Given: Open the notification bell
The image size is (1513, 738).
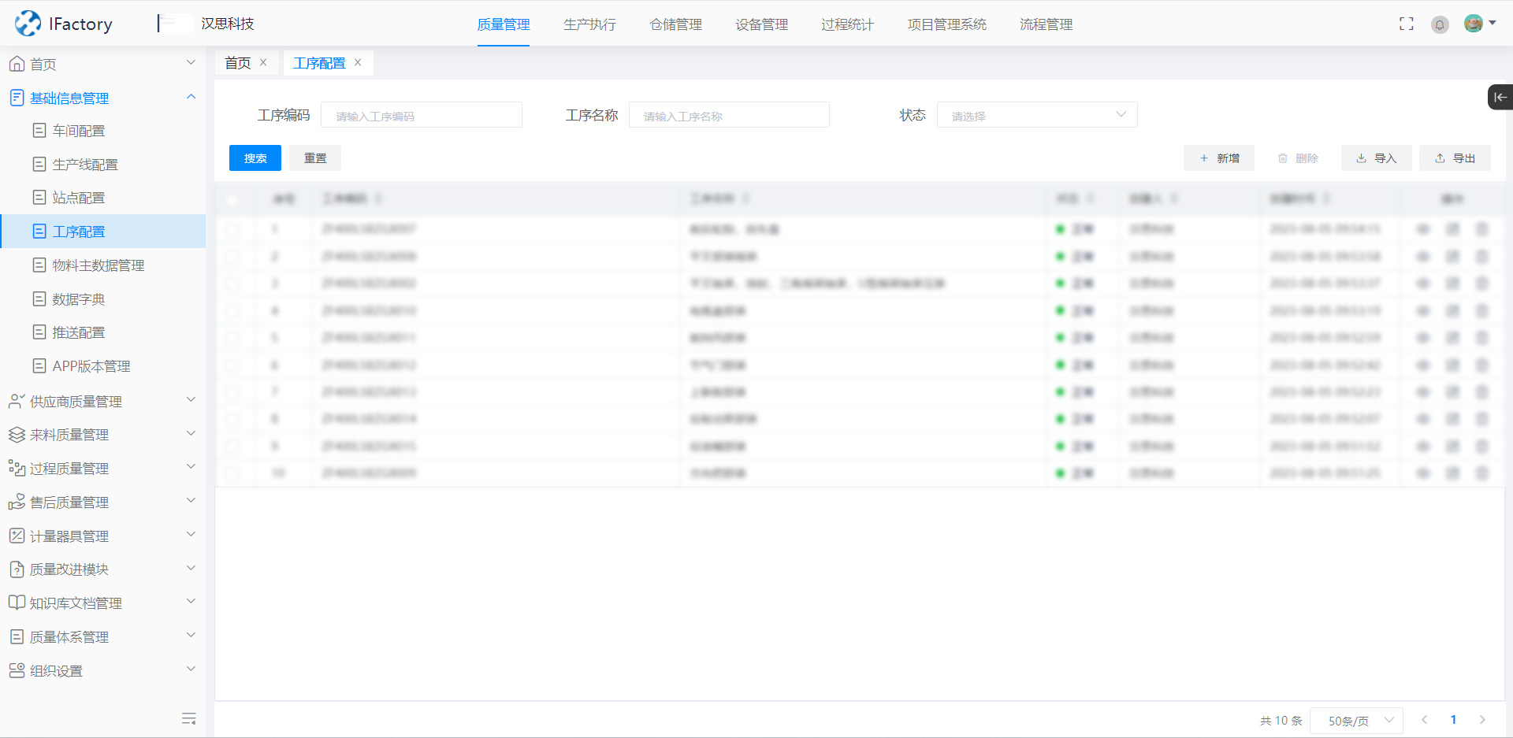Looking at the screenshot, I should (x=1440, y=25).
